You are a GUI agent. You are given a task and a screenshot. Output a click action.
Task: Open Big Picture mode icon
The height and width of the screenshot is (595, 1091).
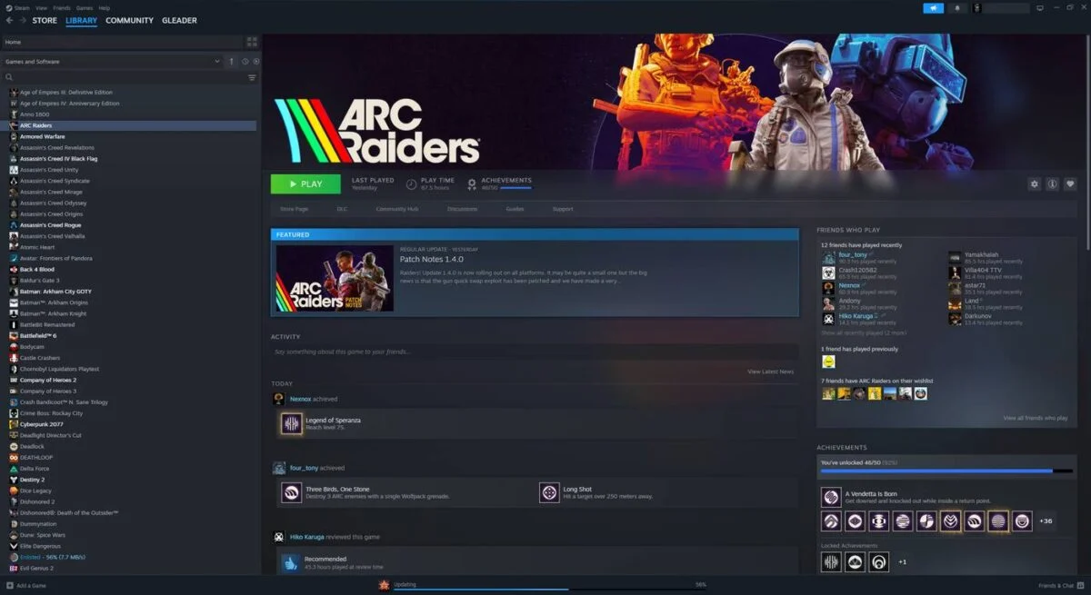pos(1040,7)
